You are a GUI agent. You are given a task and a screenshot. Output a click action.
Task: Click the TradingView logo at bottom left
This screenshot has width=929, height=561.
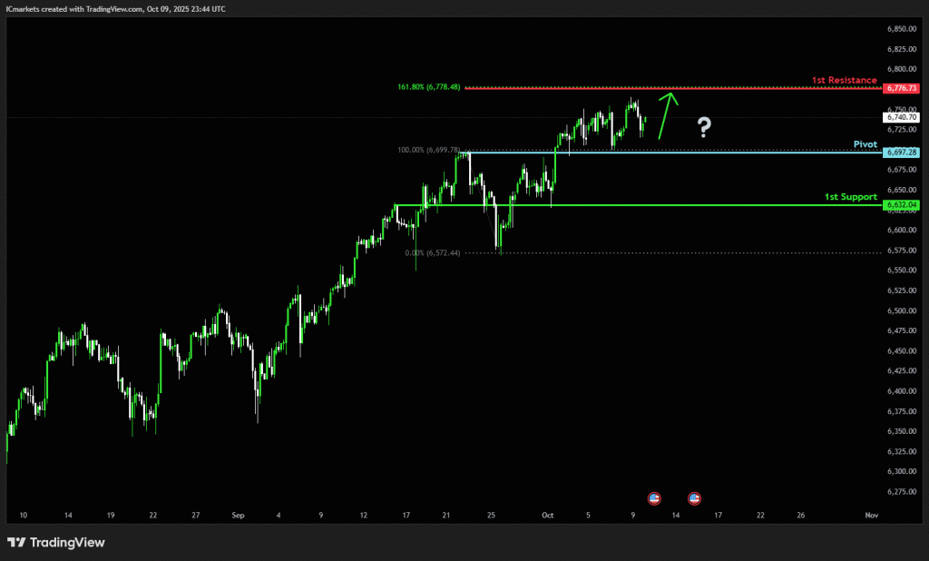point(56,542)
